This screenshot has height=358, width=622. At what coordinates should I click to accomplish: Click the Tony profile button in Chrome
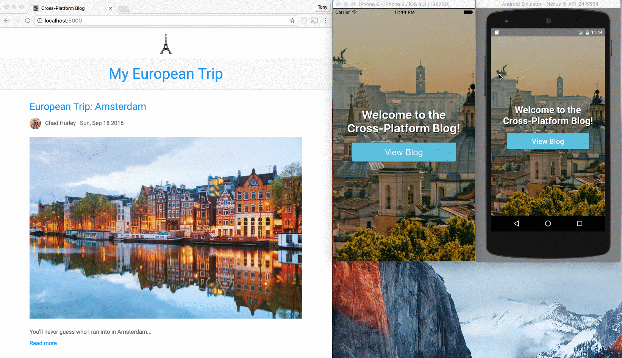322,7
